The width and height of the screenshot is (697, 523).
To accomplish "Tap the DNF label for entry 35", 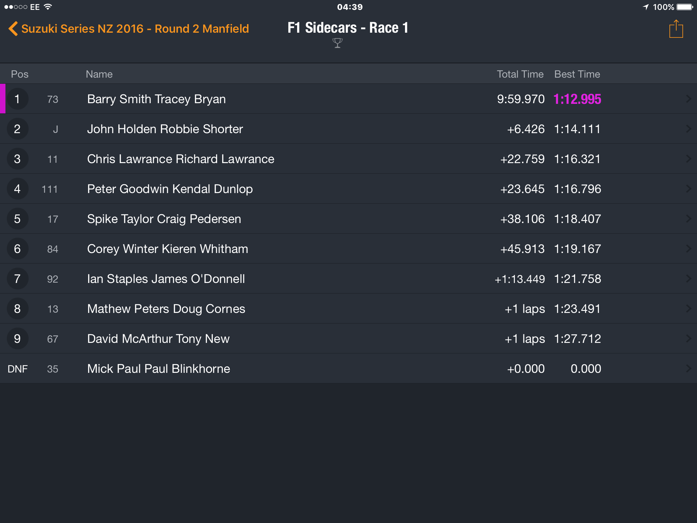I will (x=18, y=369).
